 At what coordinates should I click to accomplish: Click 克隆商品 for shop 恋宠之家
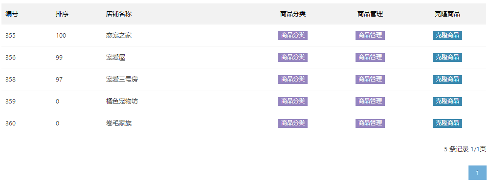click(447, 36)
